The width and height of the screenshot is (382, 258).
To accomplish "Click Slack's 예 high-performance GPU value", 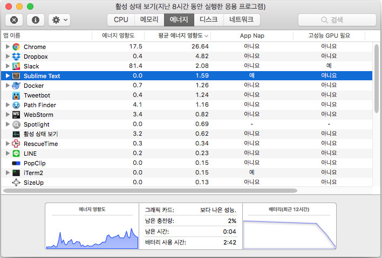I will pos(329,66).
